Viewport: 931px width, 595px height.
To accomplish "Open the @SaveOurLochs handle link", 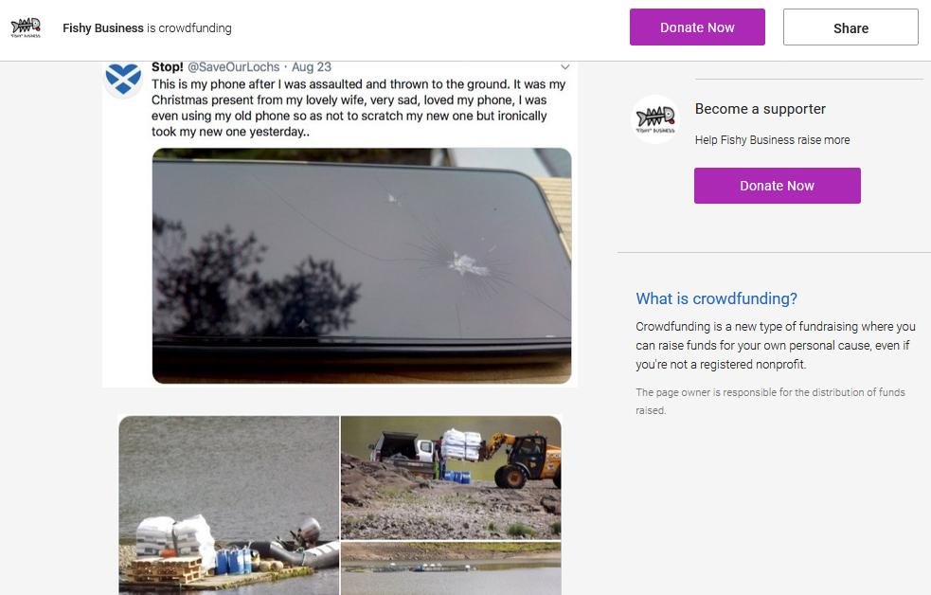I will pyautogui.click(x=233, y=67).
